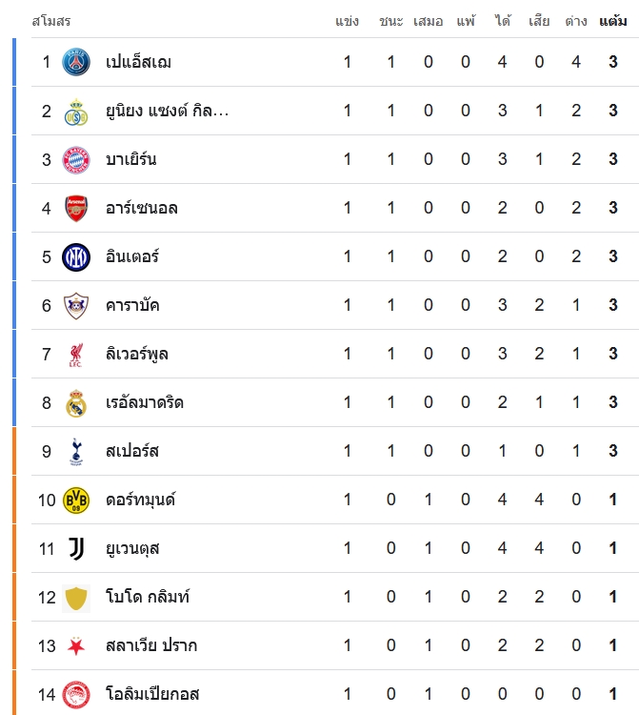The image size is (639, 715).
Task: Click the Paris Saint-Germain club crest
Action: click(76, 62)
